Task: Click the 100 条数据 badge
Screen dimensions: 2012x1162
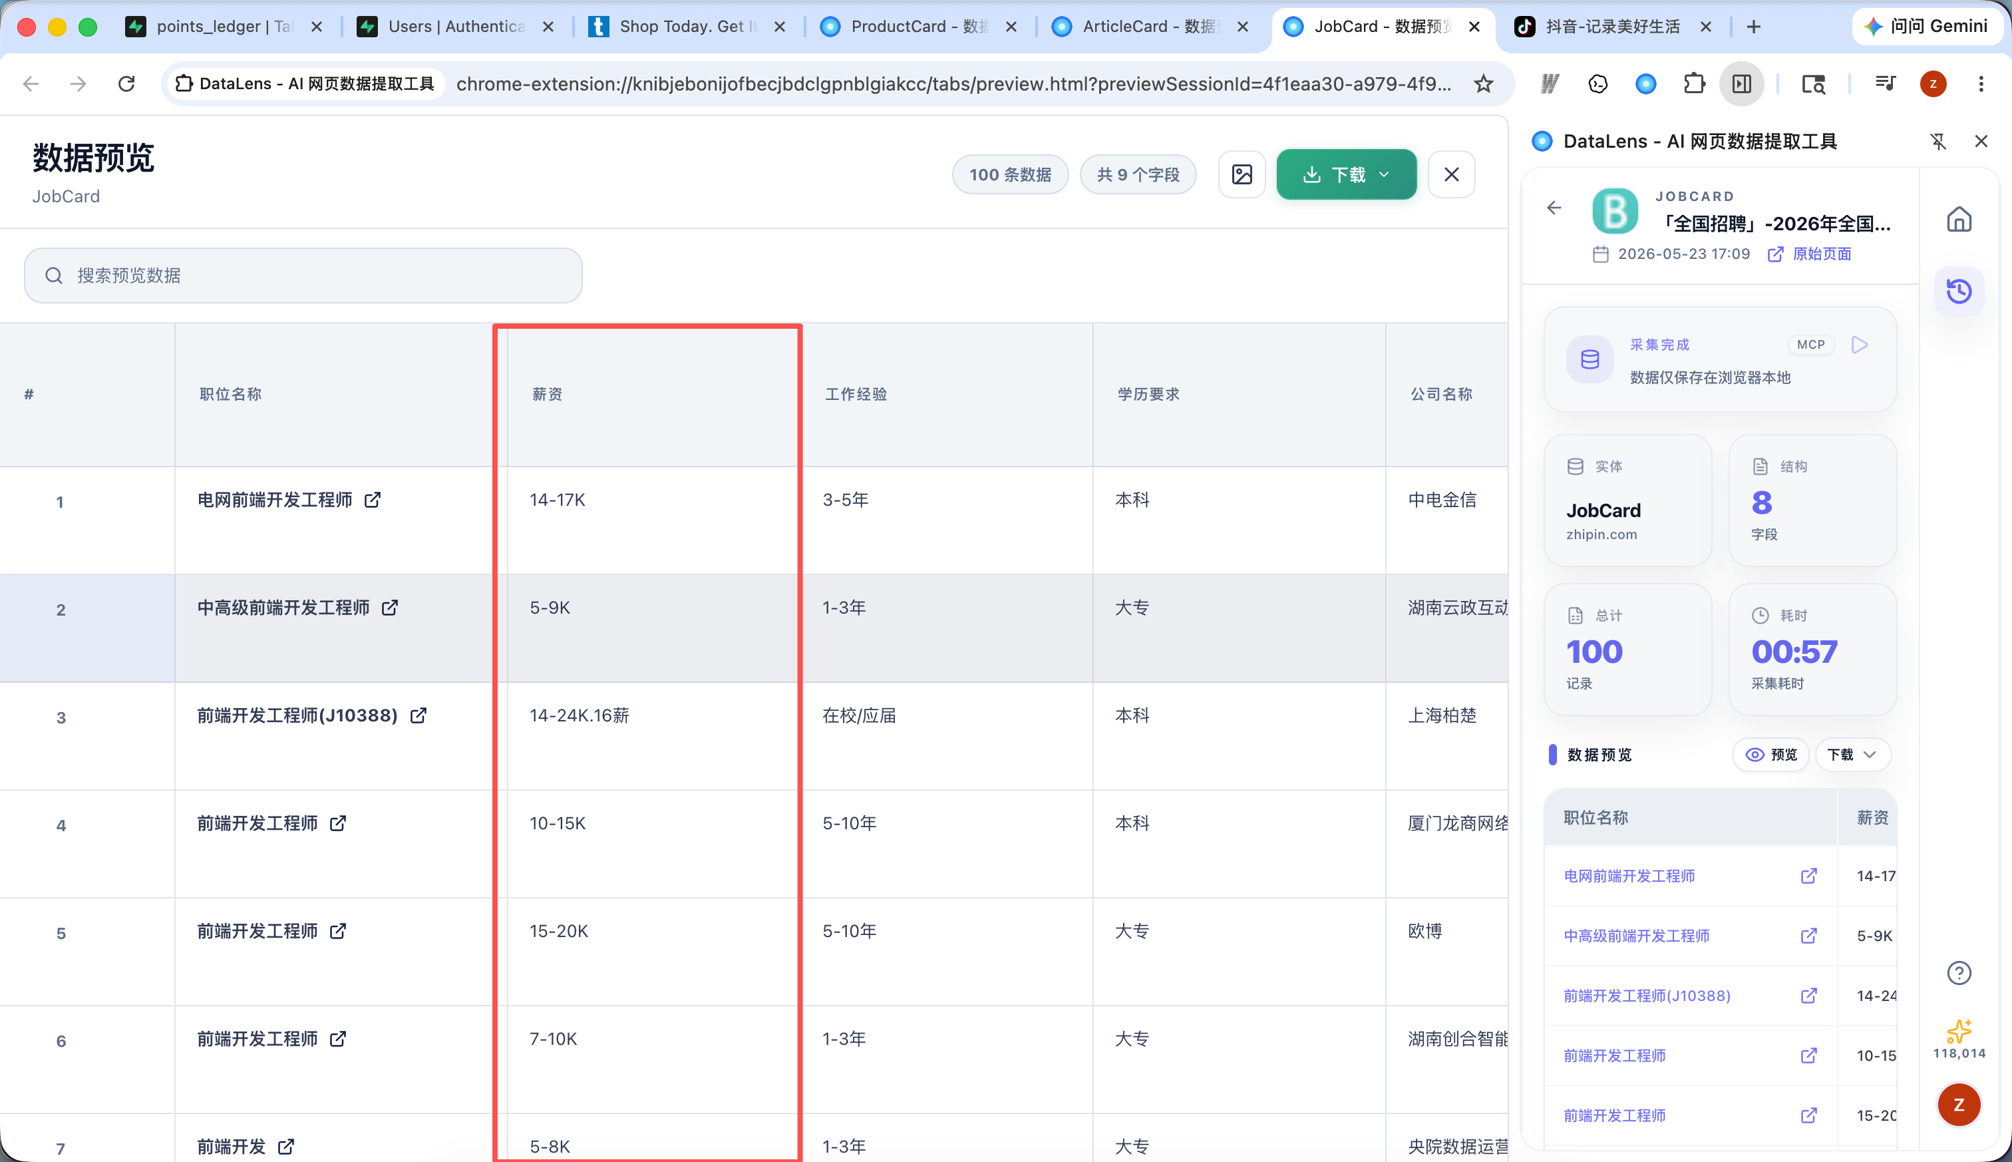Action: pos(1010,174)
